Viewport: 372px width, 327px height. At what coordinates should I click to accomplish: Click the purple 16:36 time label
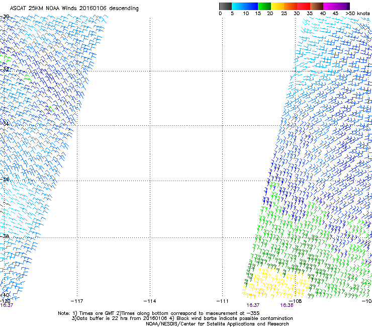click(x=287, y=305)
